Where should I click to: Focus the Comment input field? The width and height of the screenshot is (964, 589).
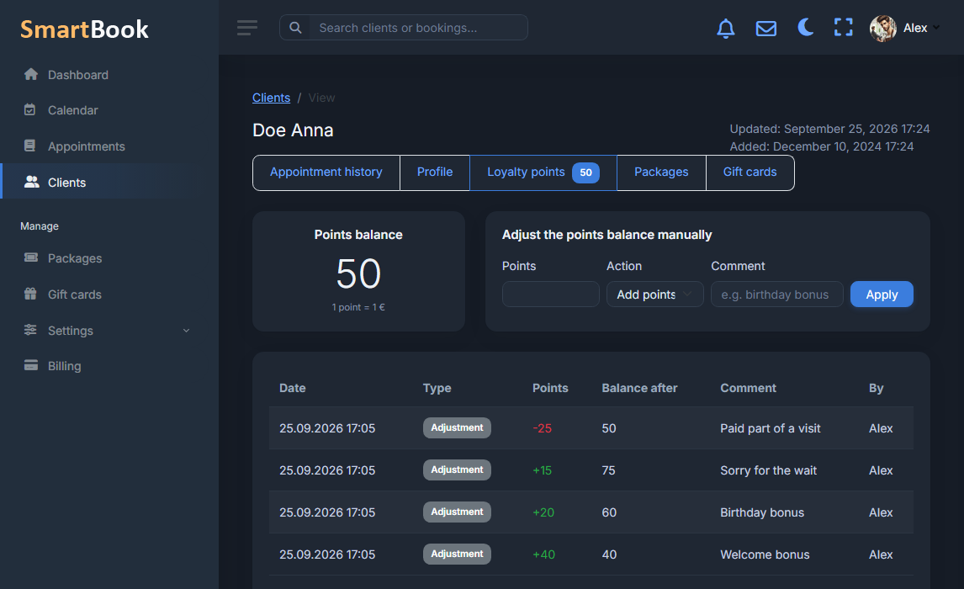click(776, 294)
